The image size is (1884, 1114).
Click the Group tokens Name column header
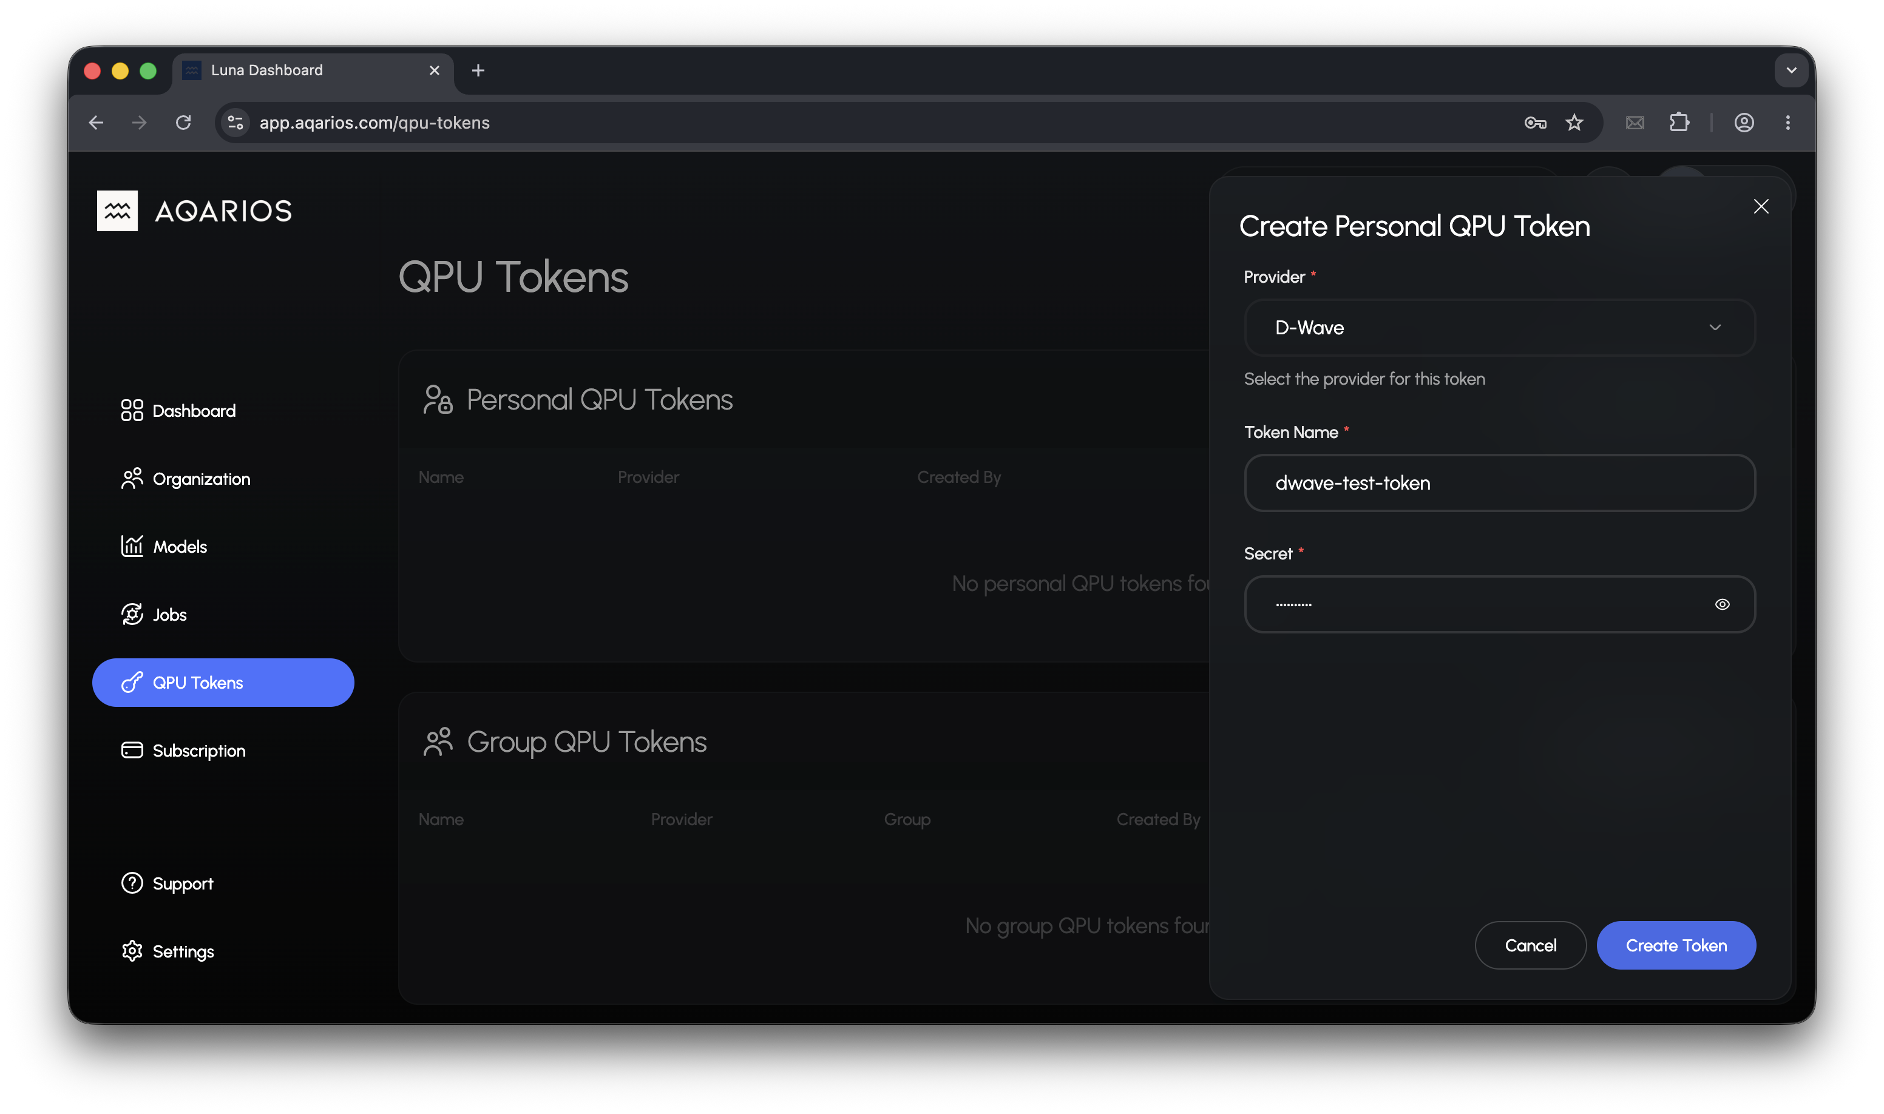(441, 820)
